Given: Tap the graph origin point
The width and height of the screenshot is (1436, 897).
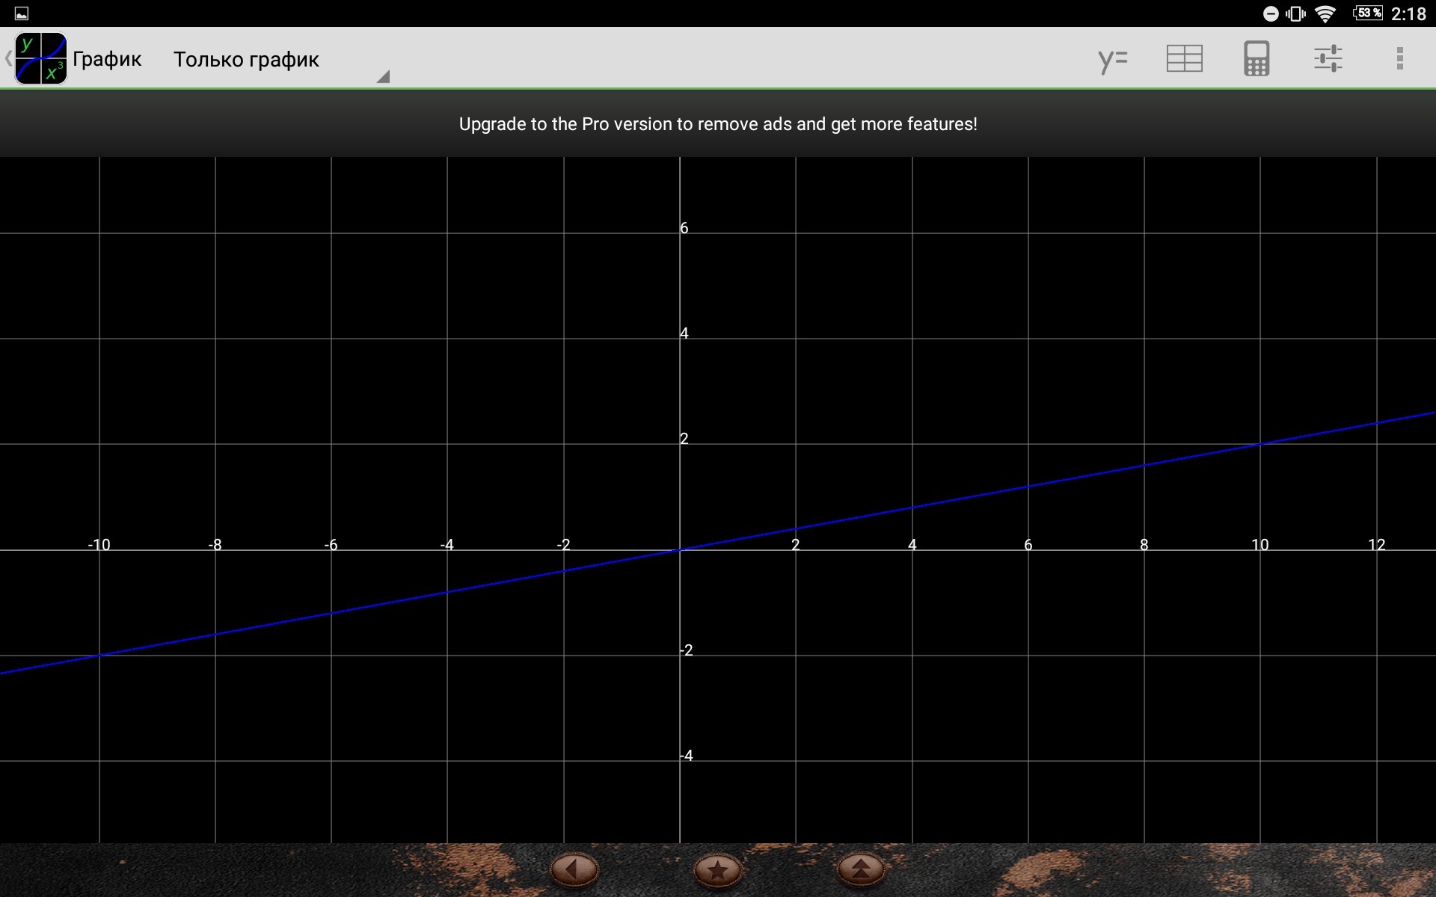Looking at the screenshot, I should (x=680, y=550).
